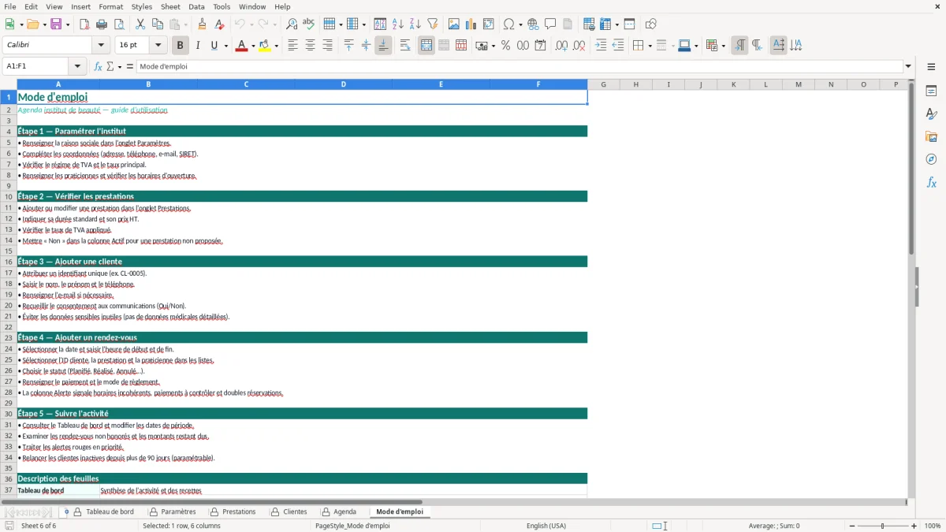Open Borders dropdown arrow
This screenshot has height=532, width=946.
(649, 46)
